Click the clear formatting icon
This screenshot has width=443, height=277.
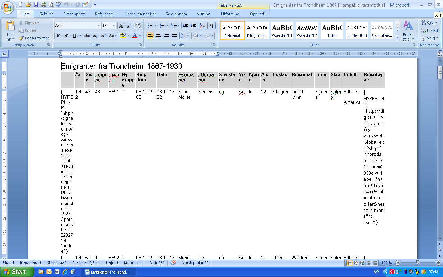(x=138, y=26)
